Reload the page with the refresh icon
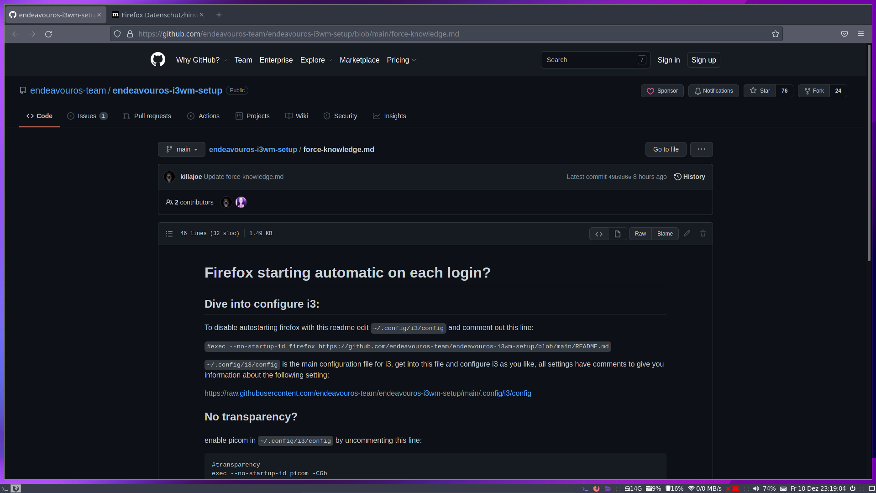This screenshot has width=876, height=493. 48,34
